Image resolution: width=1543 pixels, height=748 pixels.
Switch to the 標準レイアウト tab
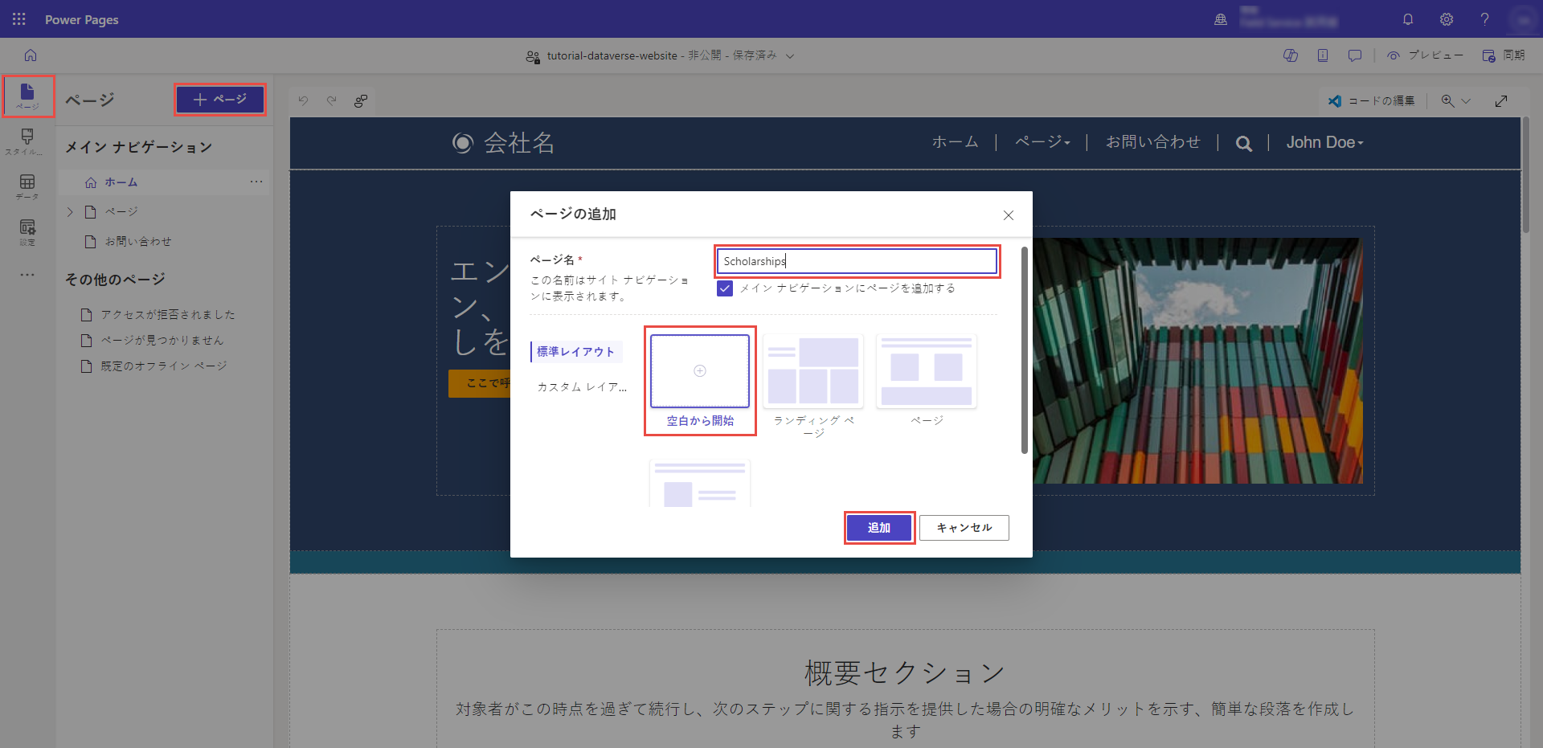point(575,351)
